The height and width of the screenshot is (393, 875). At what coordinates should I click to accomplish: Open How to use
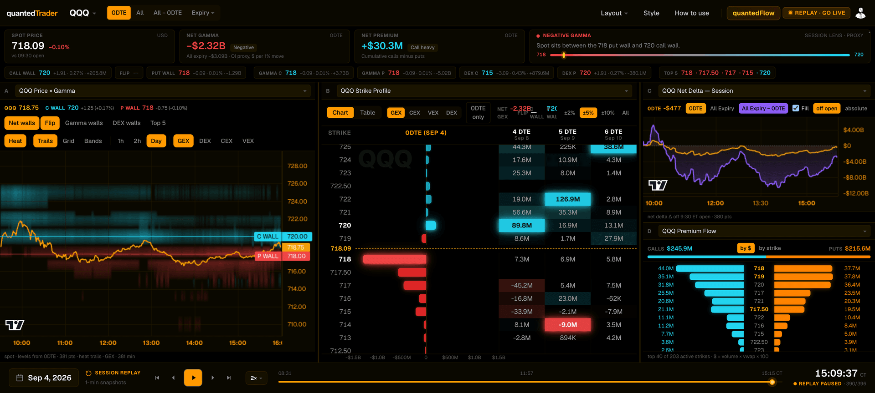click(692, 13)
